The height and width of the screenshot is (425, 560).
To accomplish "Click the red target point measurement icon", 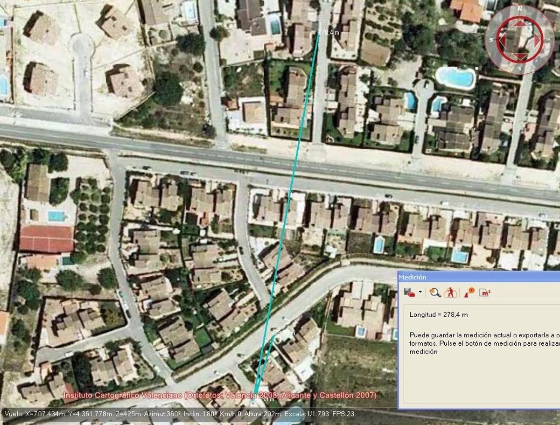I will pyautogui.click(x=469, y=293).
